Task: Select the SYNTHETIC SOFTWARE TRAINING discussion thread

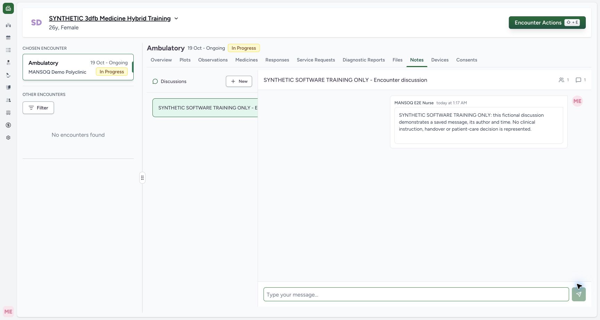Action: (205, 108)
